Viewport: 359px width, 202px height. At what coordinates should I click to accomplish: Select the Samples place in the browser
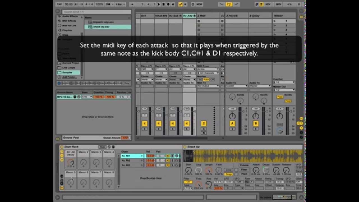click(68, 72)
